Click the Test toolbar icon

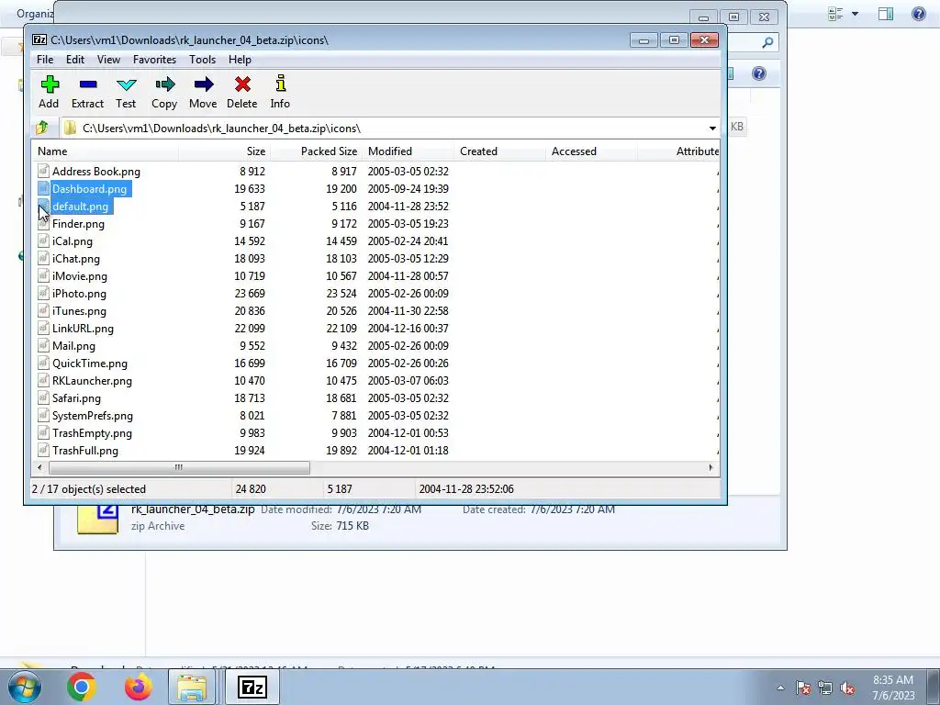click(x=127, y=84)
